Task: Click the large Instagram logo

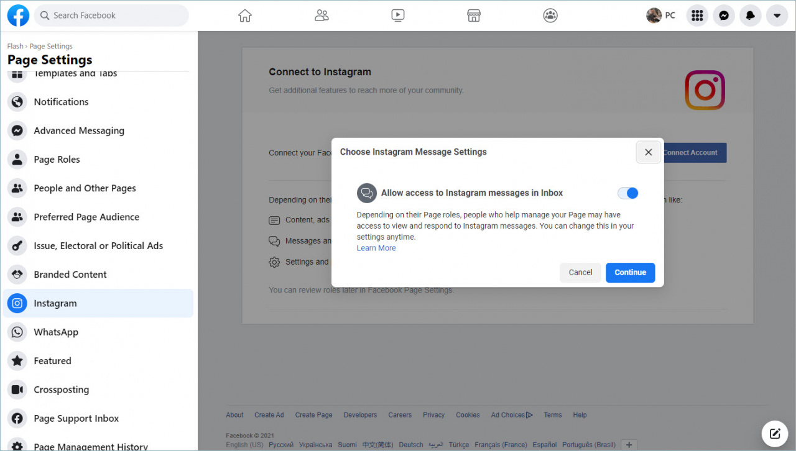Action: [x=705, y=90]
